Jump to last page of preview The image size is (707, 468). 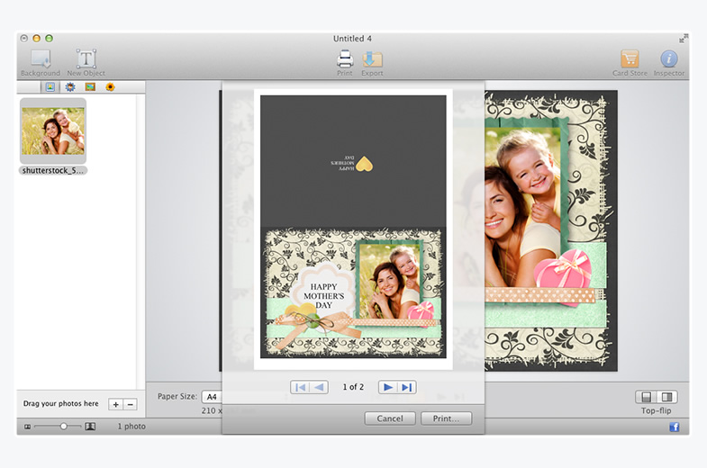coord(407,387)
